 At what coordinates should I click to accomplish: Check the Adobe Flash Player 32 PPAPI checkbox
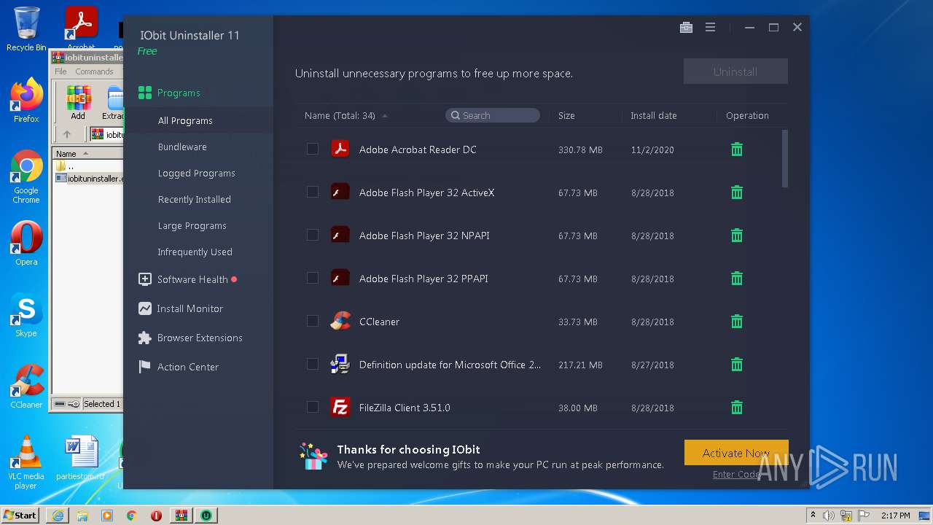coord(313,278)
